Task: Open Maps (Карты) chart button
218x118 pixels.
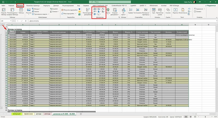Action: pyautogui.click(x=108, y=11)
